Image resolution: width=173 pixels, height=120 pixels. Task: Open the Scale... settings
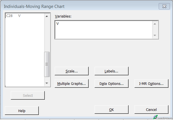click(x=72, y=71)
